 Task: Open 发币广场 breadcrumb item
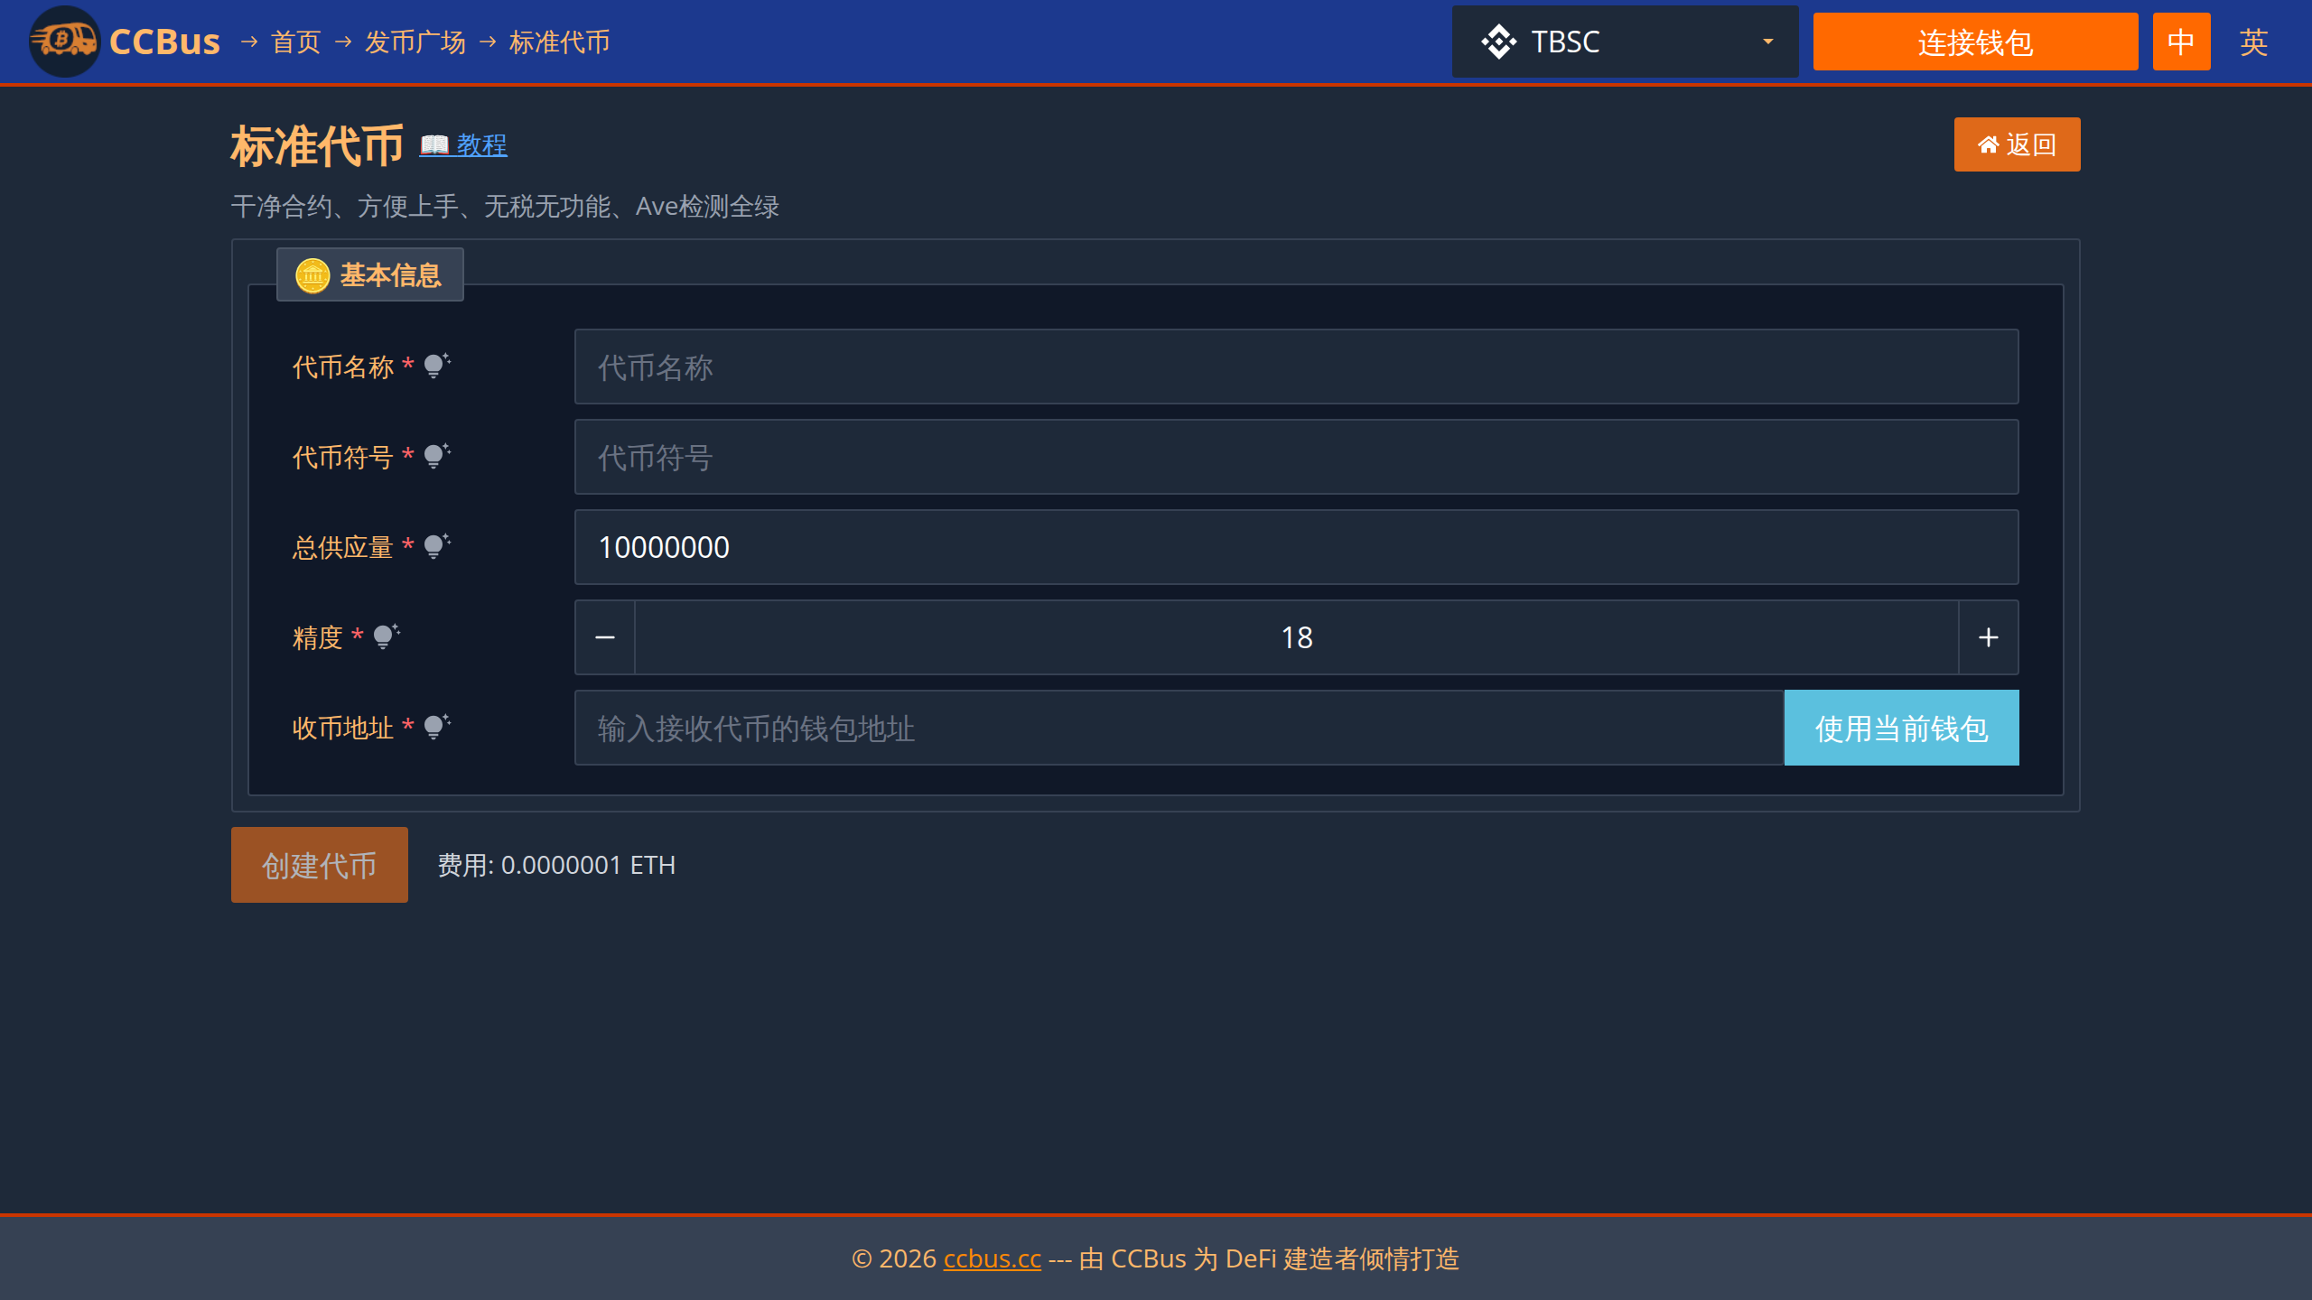[415, 42]
